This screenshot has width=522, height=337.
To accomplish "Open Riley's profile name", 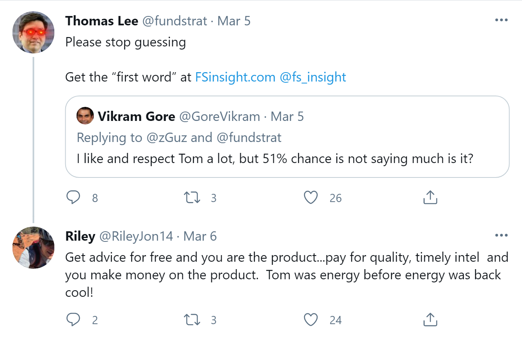I will coord(80,236).
